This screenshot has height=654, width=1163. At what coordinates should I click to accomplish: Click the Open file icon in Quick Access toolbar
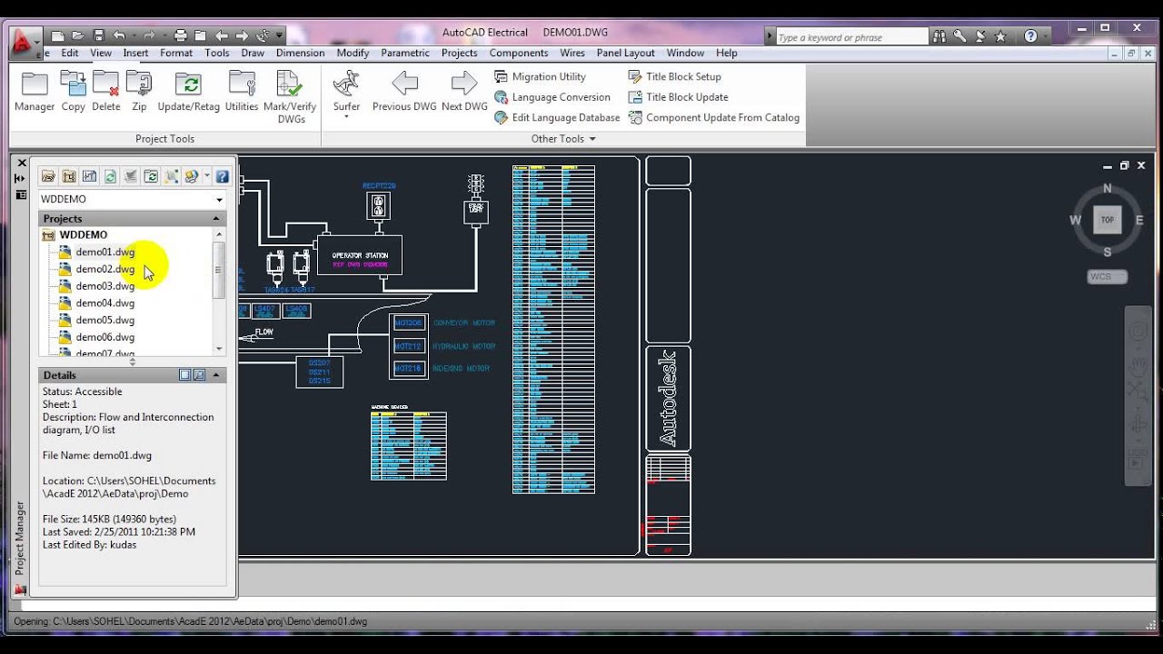[78, 36]
